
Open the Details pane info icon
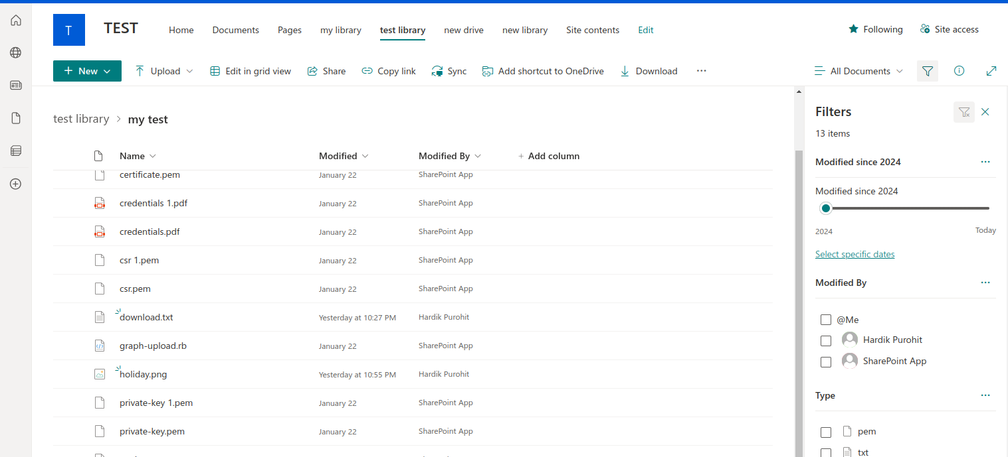[959, 71]
